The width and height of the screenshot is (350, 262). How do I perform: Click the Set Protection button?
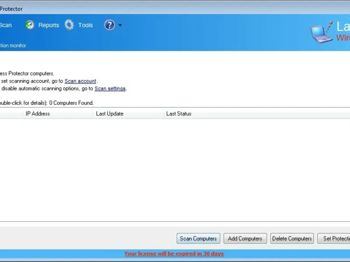[334, 238]
